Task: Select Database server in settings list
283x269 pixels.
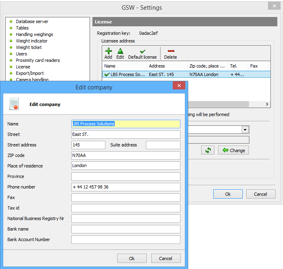Action: [x=32, y=21]
